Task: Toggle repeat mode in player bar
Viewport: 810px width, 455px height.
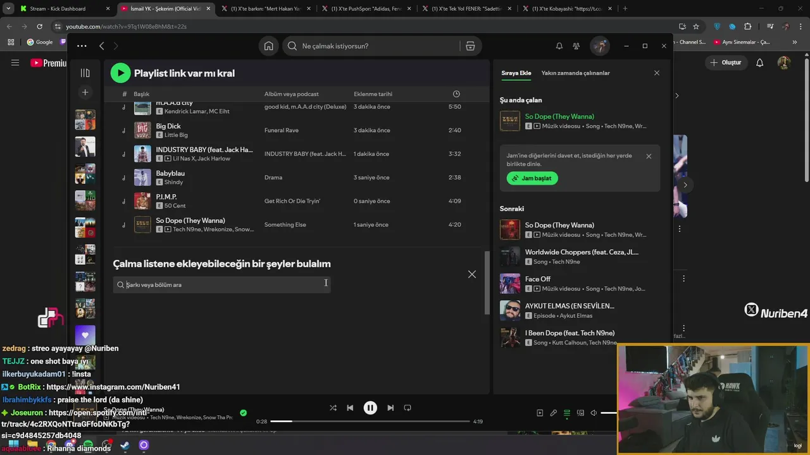Action: point(408,408)
